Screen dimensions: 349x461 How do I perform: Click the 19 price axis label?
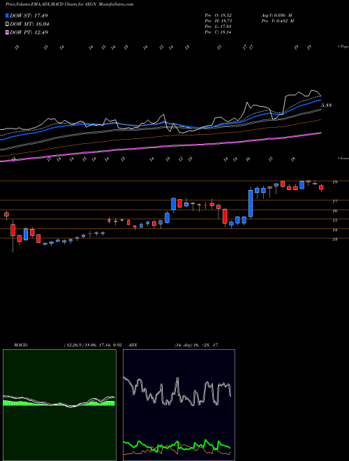334,182
